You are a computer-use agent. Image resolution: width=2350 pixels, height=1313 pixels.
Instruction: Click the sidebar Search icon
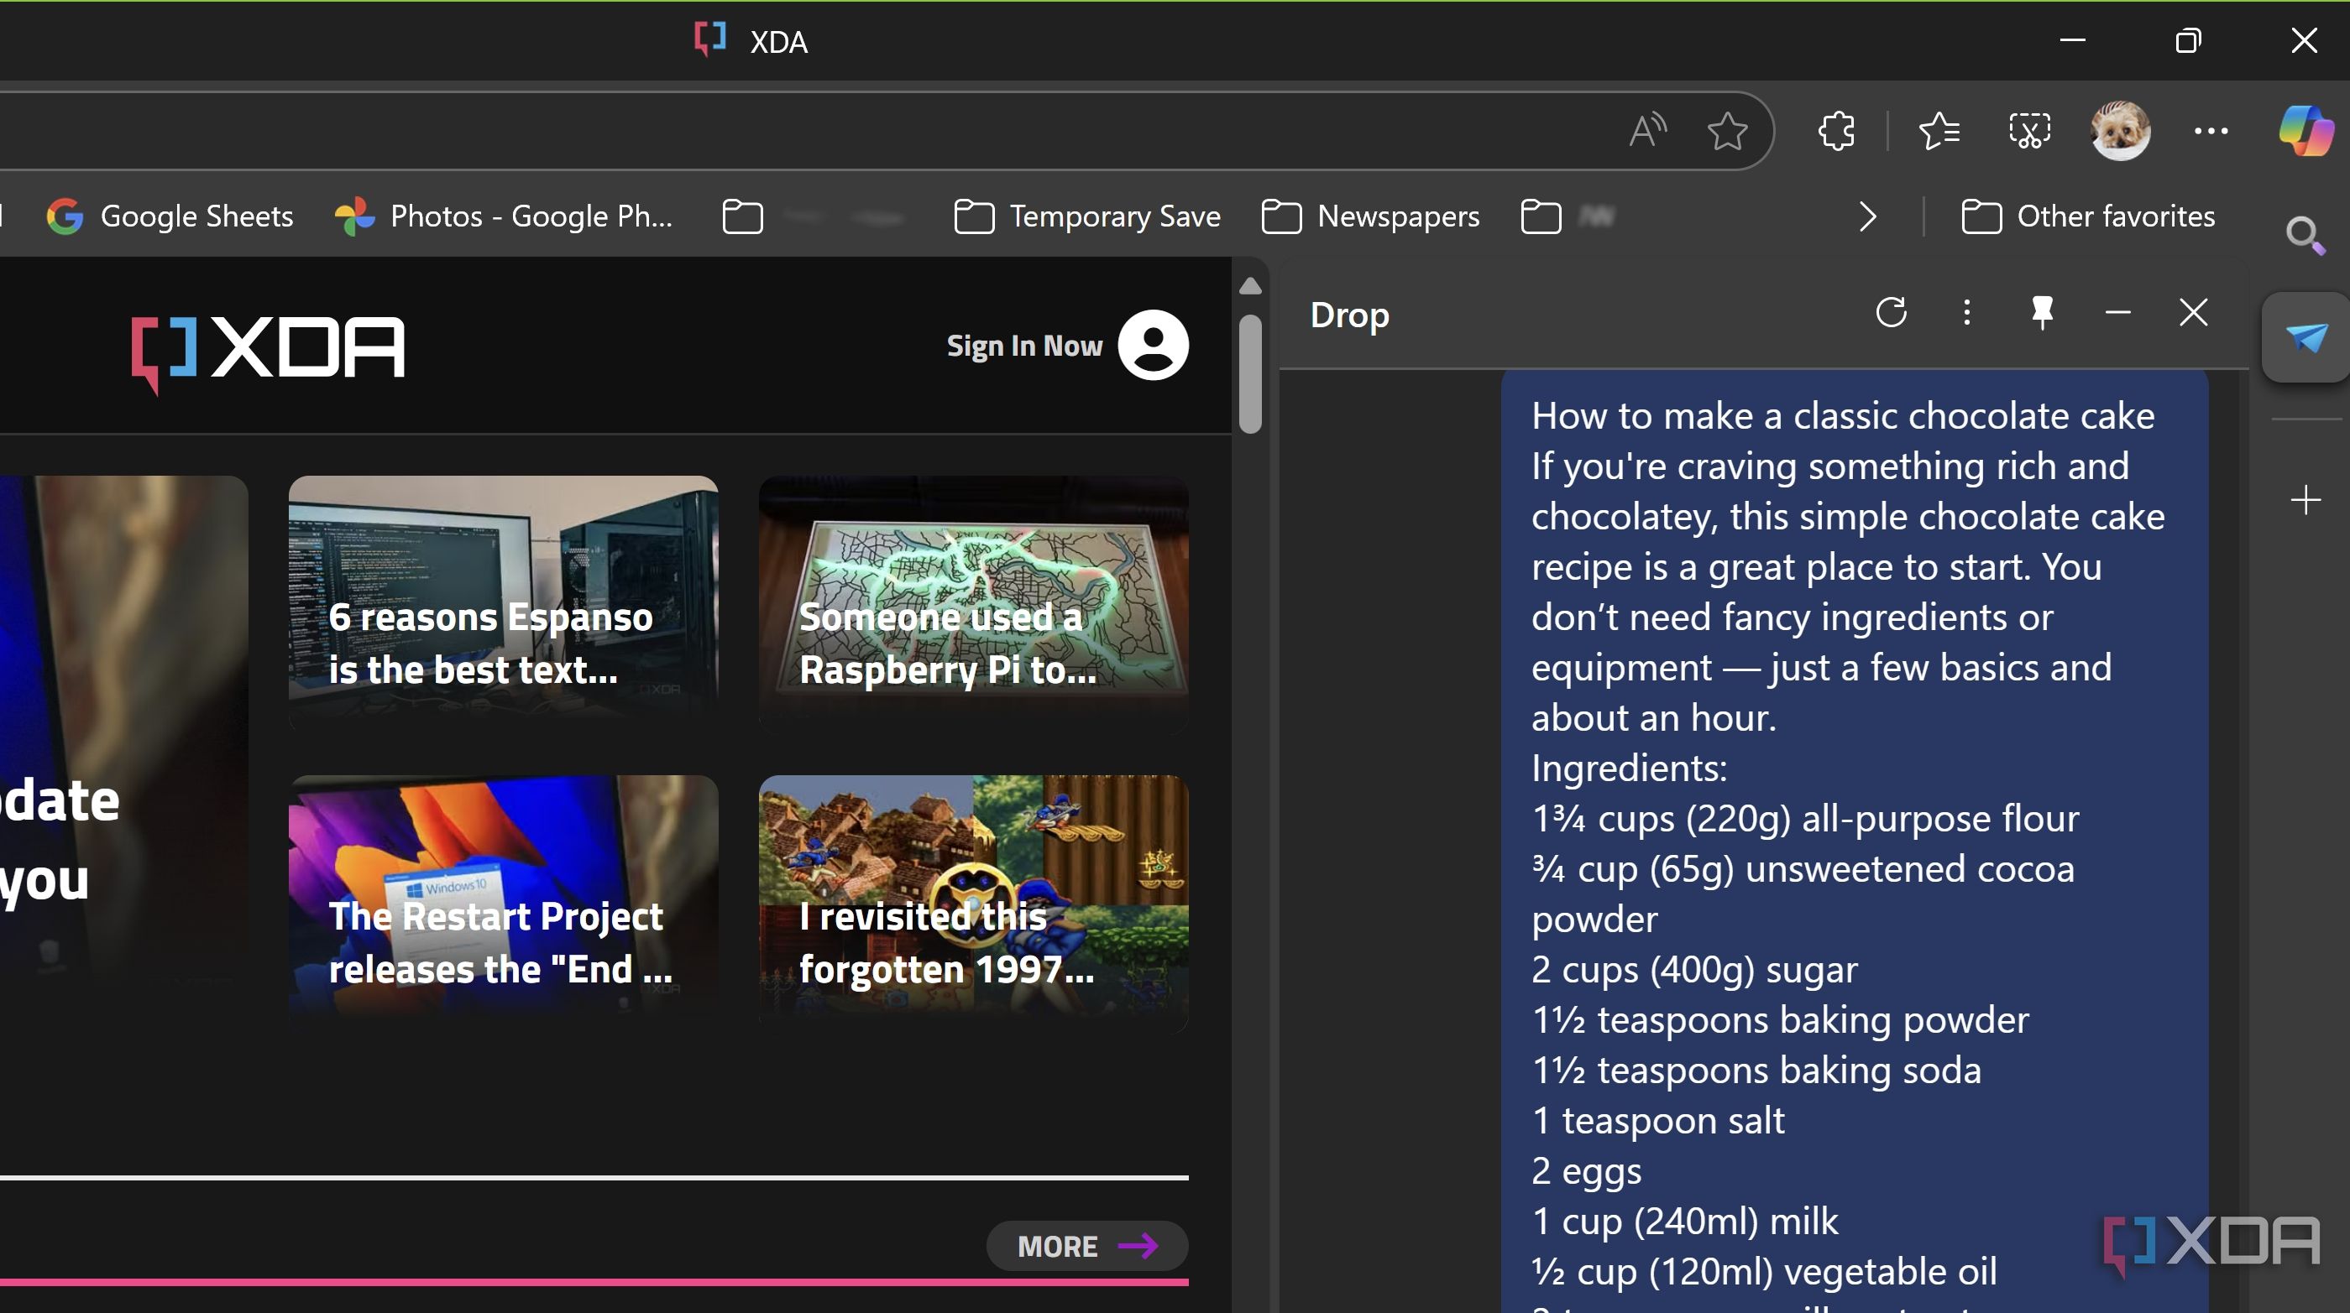(2306, 236)
